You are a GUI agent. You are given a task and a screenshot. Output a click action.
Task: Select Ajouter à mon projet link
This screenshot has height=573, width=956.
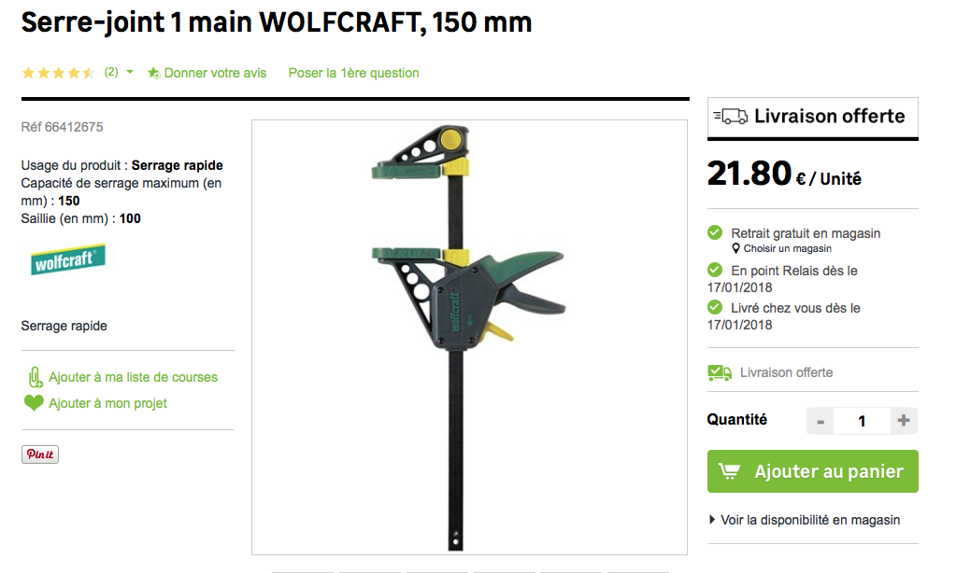(x=107, y=403)
